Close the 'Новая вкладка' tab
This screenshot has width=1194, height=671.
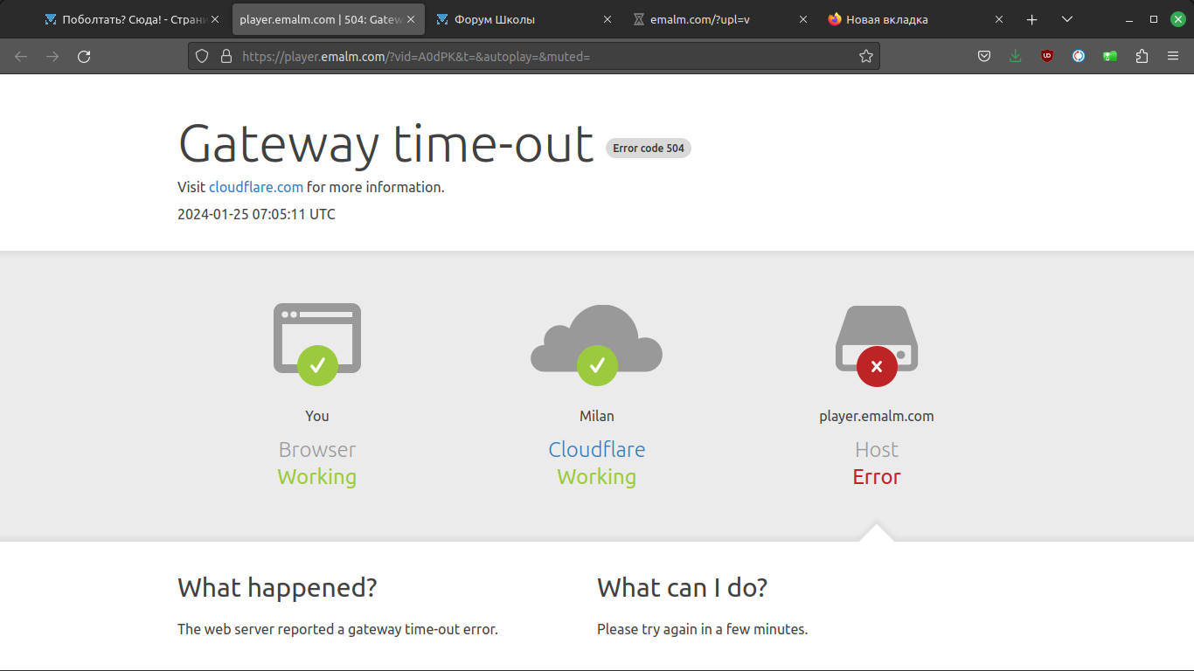[x=999, y=19]
